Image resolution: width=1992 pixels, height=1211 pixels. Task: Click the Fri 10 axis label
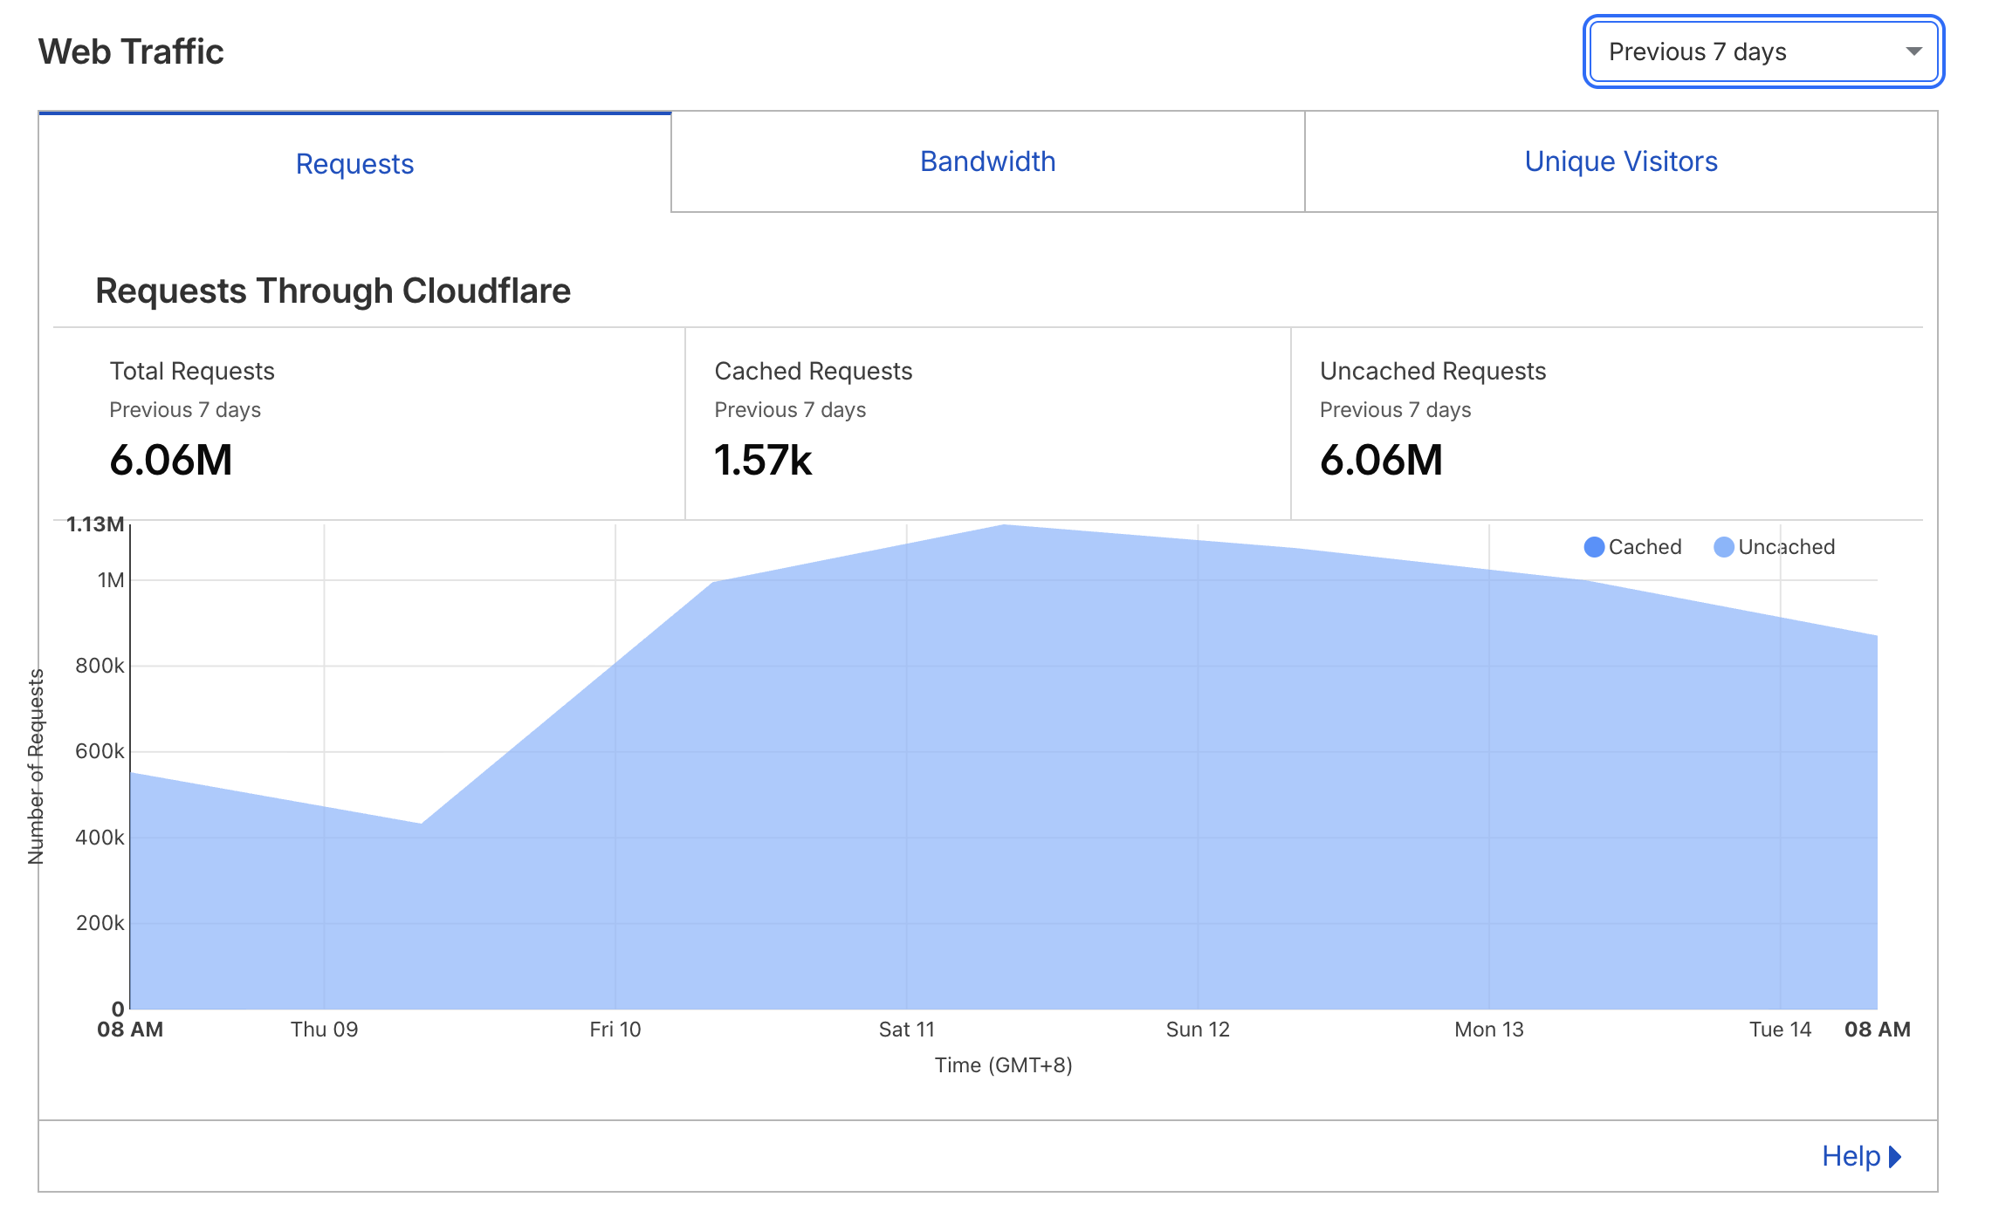(615, 1030)
